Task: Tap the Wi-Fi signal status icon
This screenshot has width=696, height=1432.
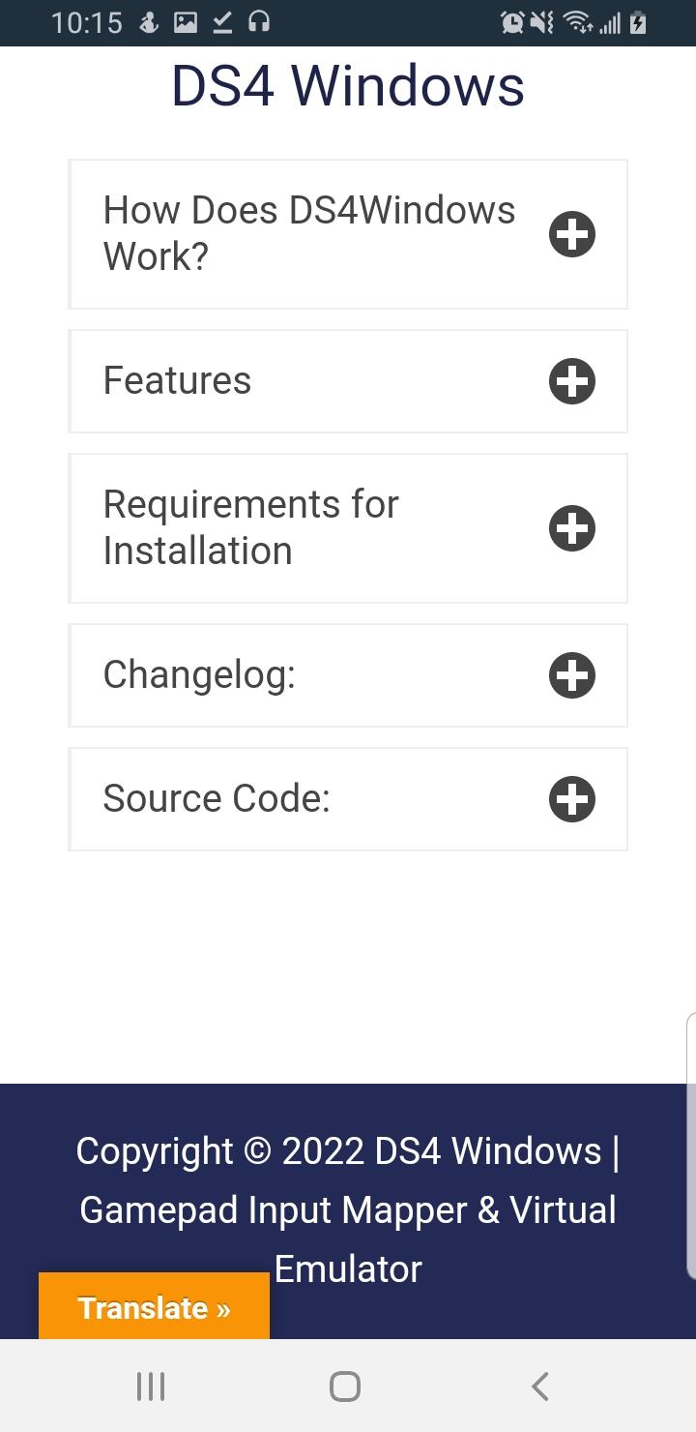Action: pos(578,22)
